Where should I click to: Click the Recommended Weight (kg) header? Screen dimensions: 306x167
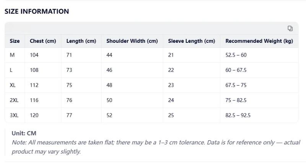coord(259,41)
